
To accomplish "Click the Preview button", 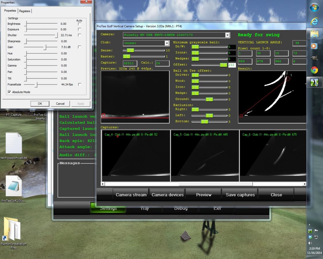I will click(x=204, y=195).
